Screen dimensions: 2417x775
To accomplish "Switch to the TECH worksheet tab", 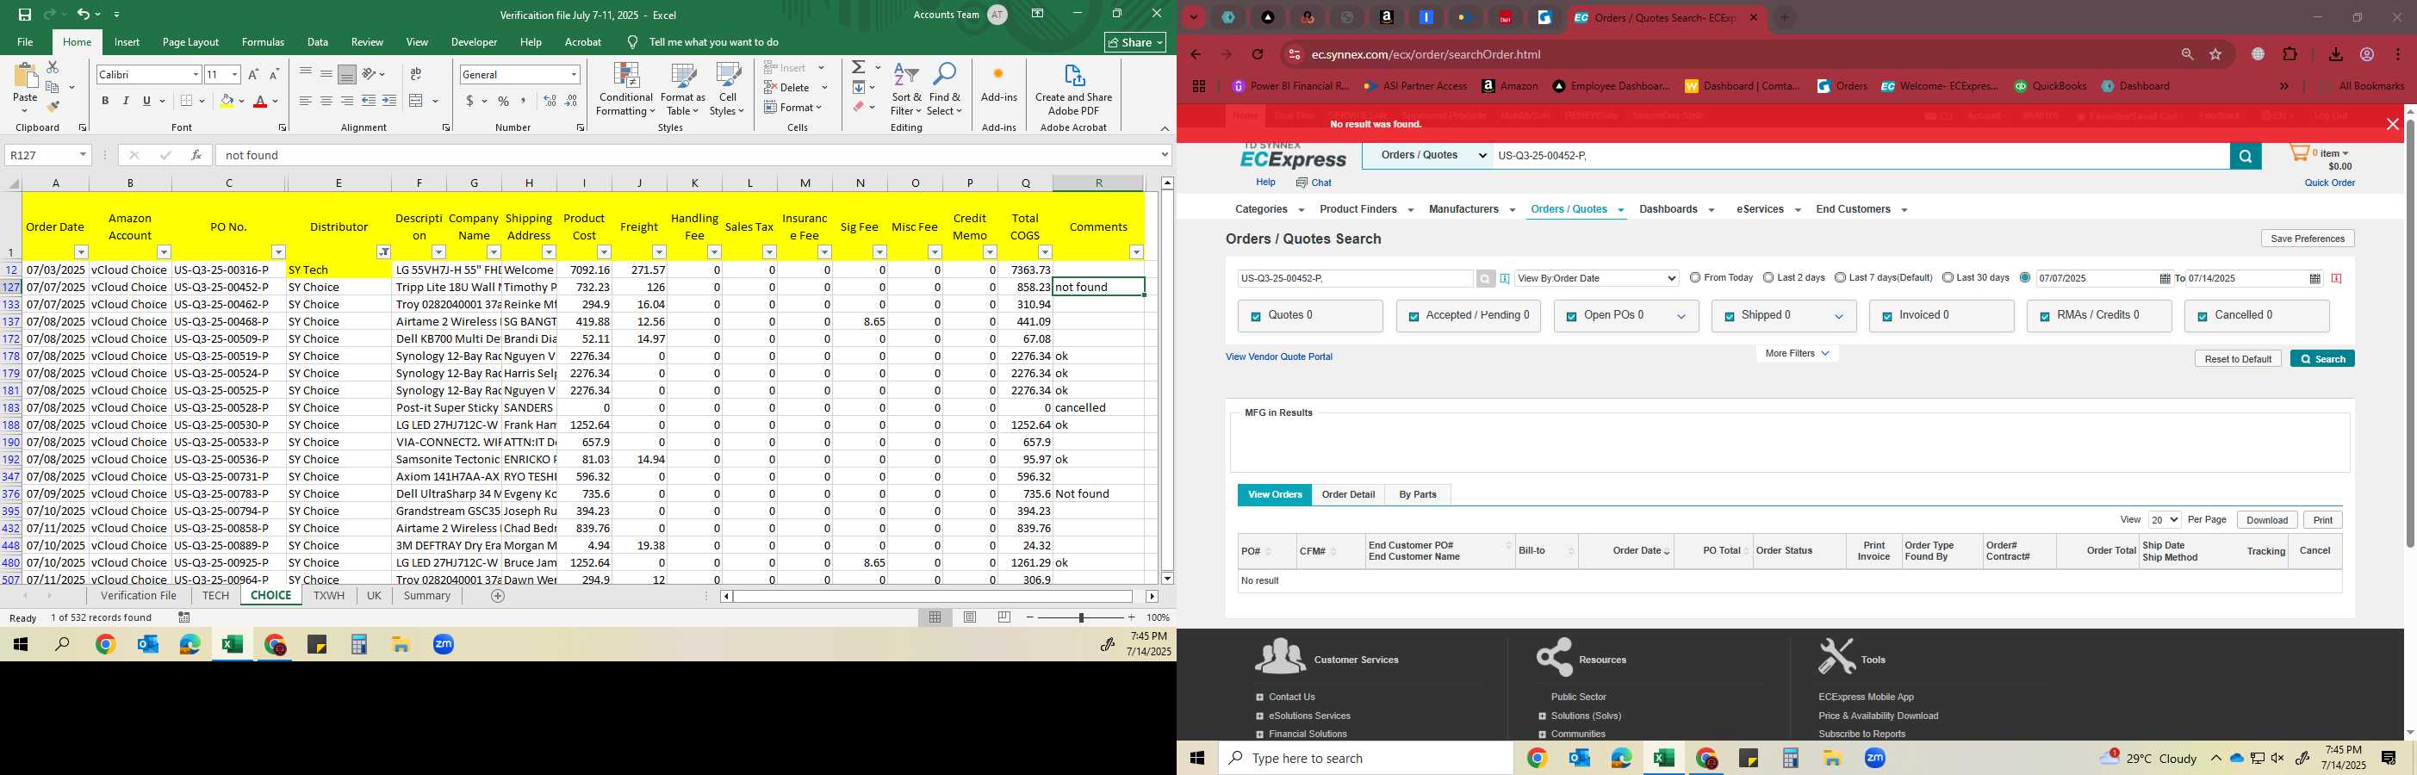I will pos(216,596).
